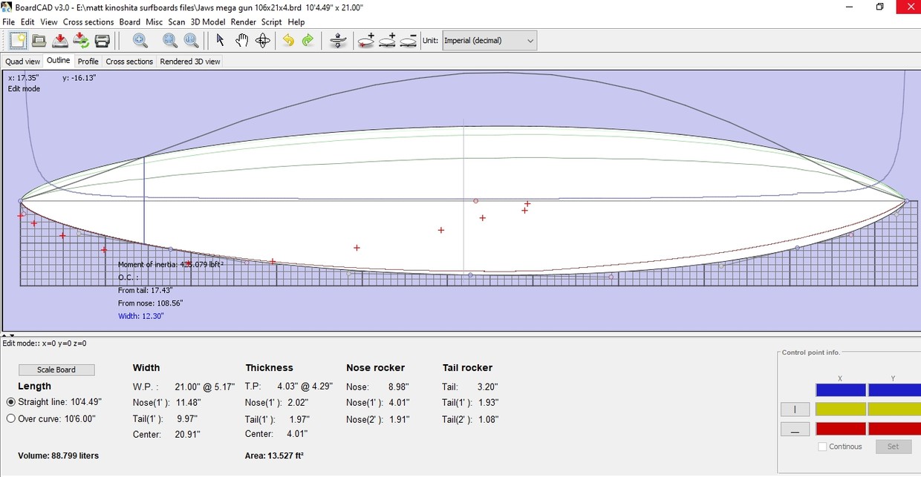Select the arrow selection tool
Screen dimensions: 921x477
point(220,41)
